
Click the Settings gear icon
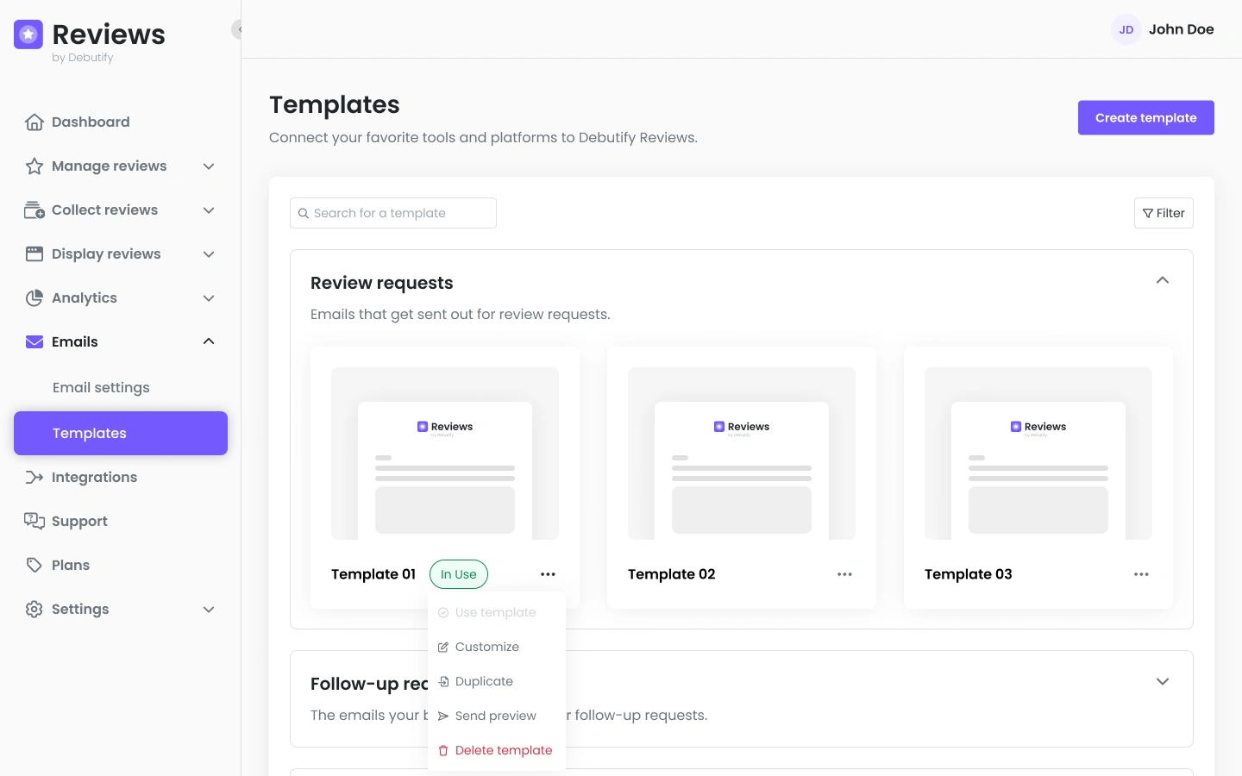click(34, 610)
